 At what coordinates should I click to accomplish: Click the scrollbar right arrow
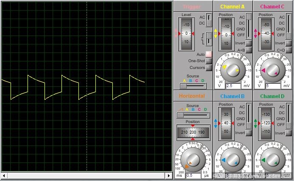[168, 176]
